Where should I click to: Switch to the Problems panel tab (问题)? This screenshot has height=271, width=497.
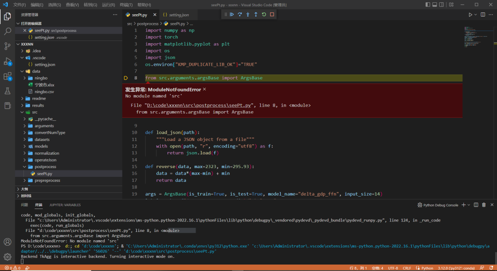[24, 205]
